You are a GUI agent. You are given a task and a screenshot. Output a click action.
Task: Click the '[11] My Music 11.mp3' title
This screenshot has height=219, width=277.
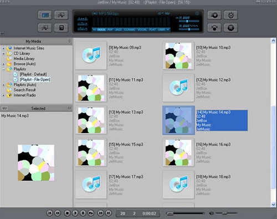click(126, 80)
